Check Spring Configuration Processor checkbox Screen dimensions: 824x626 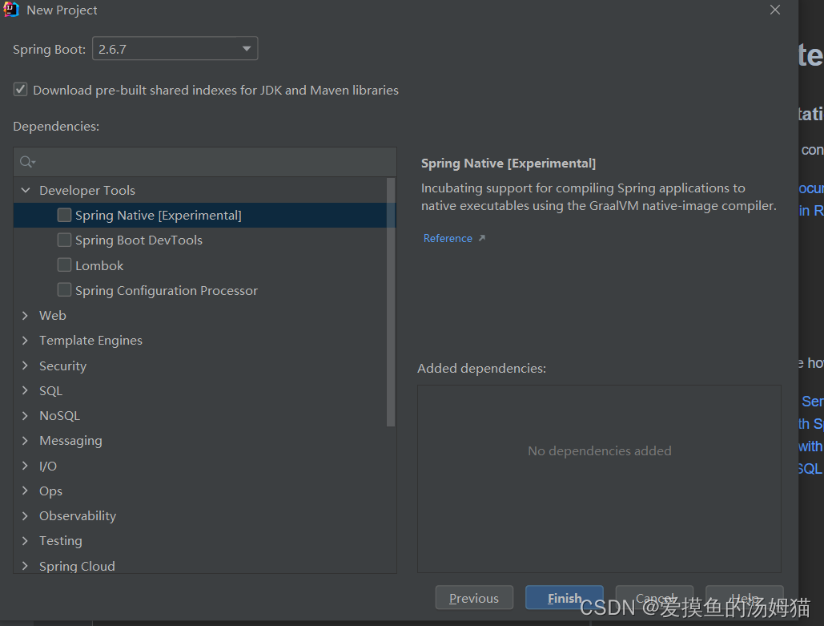pyautogui.click(x=64, y=290)
